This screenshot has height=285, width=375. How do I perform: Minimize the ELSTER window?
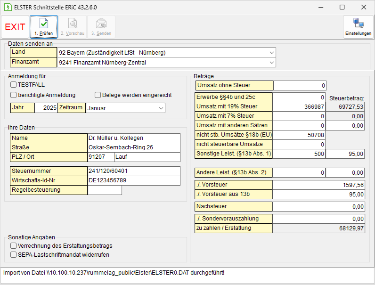click(321, 7)
